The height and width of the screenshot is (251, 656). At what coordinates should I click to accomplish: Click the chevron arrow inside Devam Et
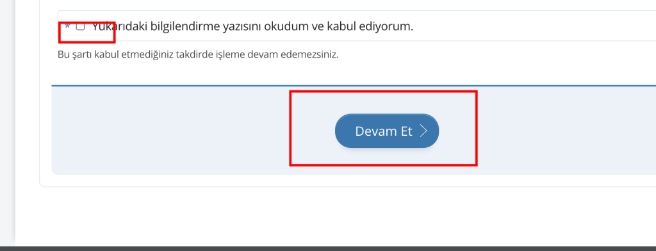click(424, 131)
